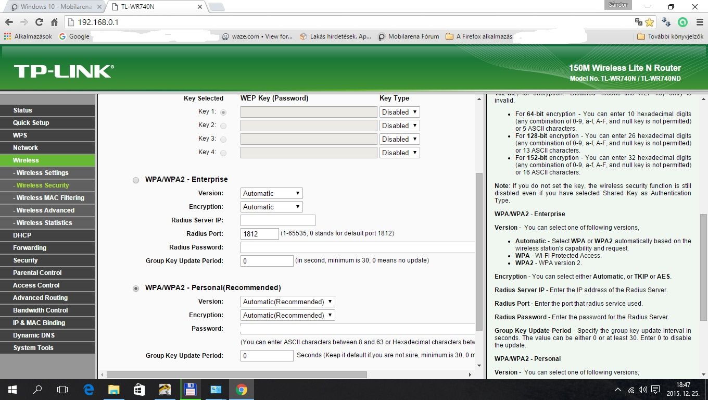Open Enterprise Encryption dropdown
Image resolution: width=708 pixels, height=400 pixels.
click(271, 207)
